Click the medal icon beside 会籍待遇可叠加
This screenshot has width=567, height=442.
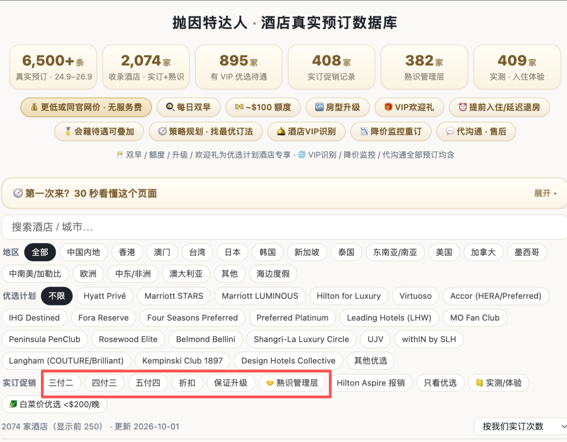68,131
